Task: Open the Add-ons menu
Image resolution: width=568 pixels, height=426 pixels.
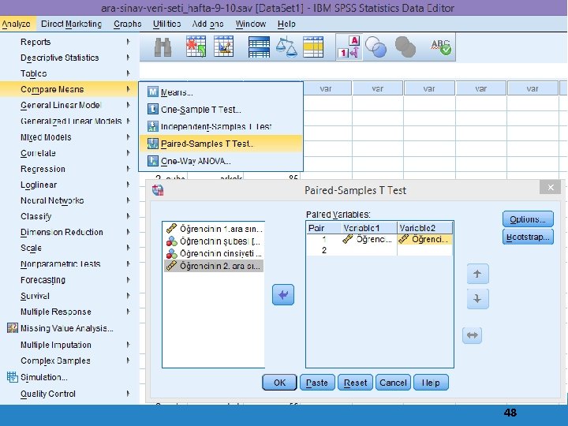Action: 207,24
